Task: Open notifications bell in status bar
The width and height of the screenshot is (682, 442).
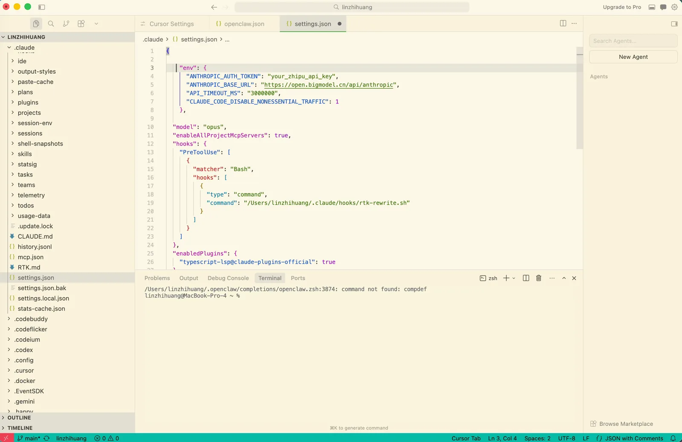Action: coord(673,438)
